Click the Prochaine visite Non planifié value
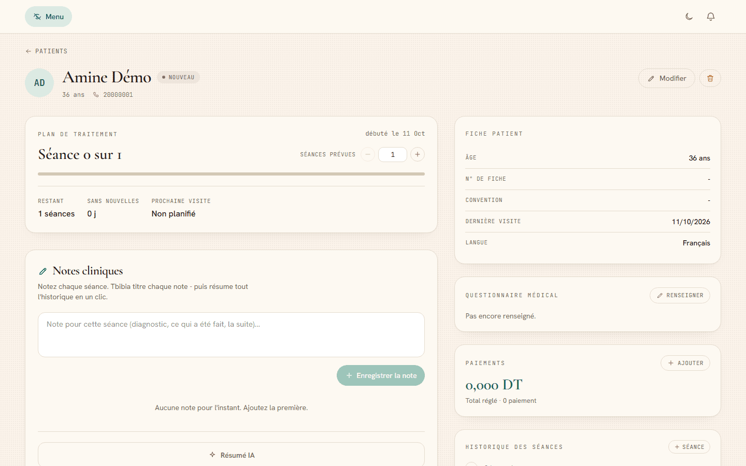746x466 pixels. [x=174, y=214]
